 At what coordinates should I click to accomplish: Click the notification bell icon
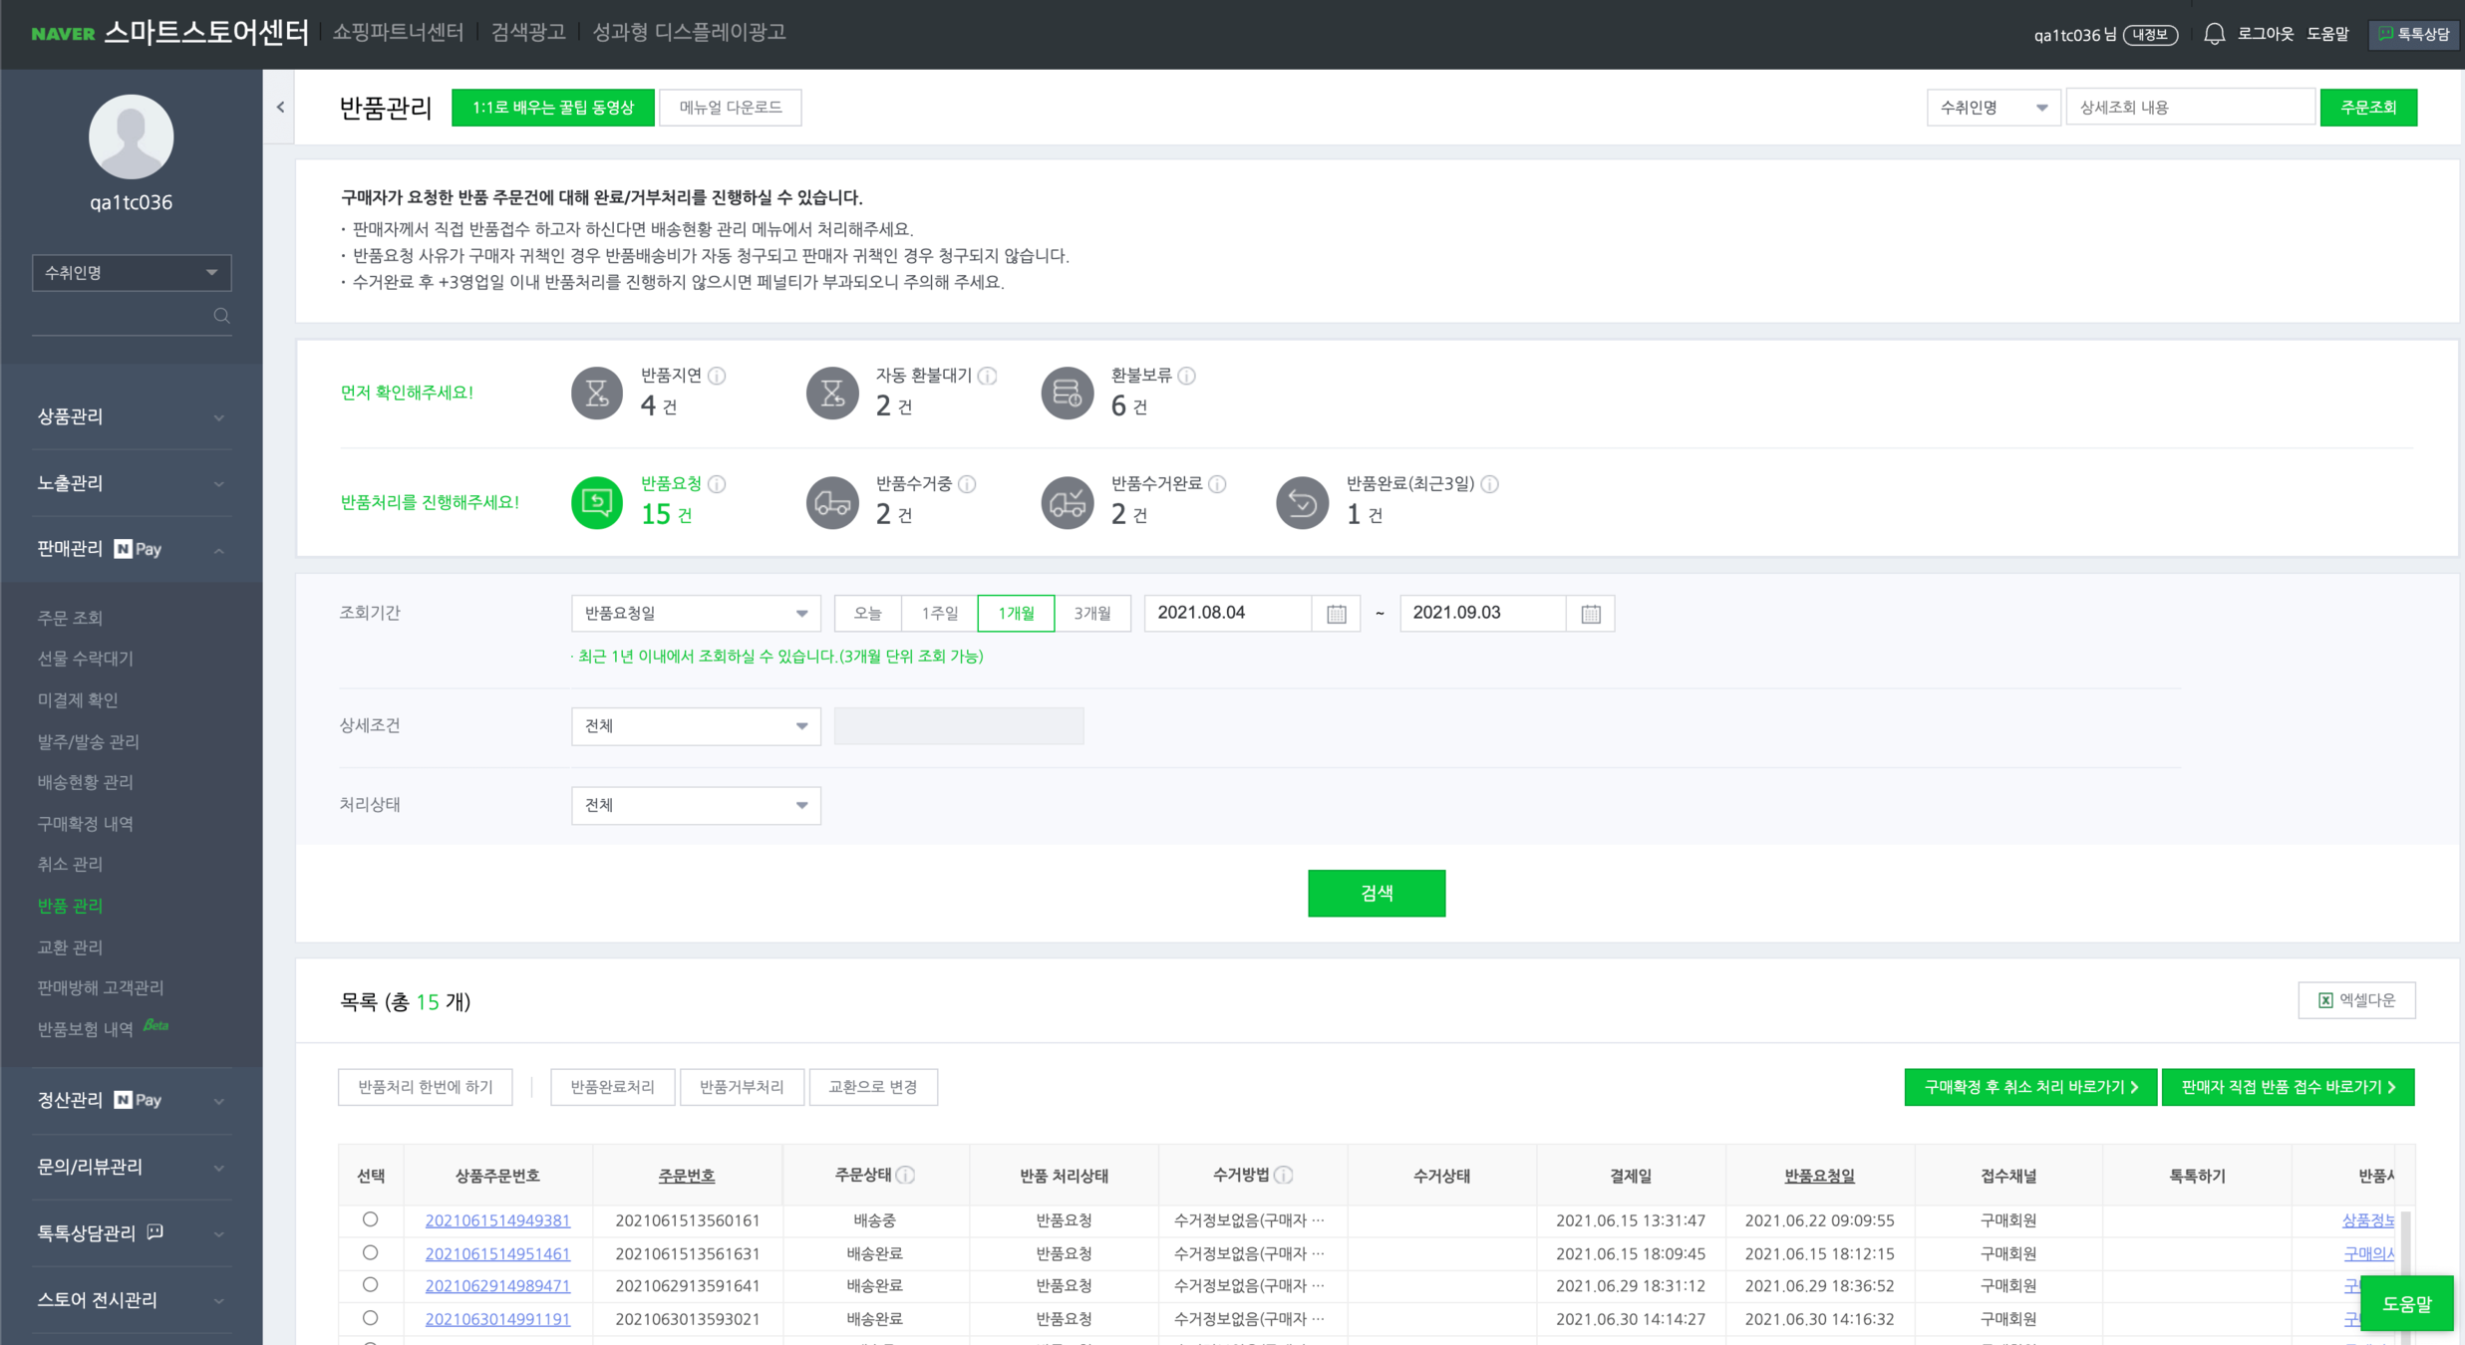tap(2213, 34)
